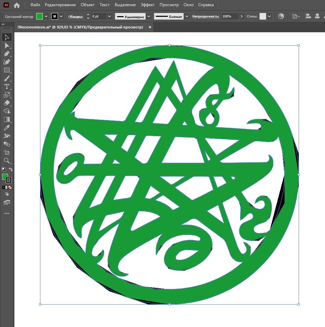325x327 pixels.
Task: Open brush definition dropdown arrow
Action: pyautogui.click(x=187, y=16)
